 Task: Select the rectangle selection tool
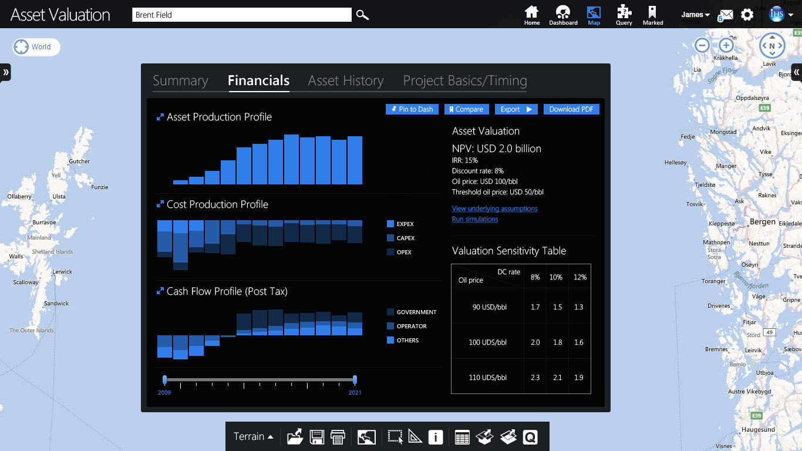point(395,437)
